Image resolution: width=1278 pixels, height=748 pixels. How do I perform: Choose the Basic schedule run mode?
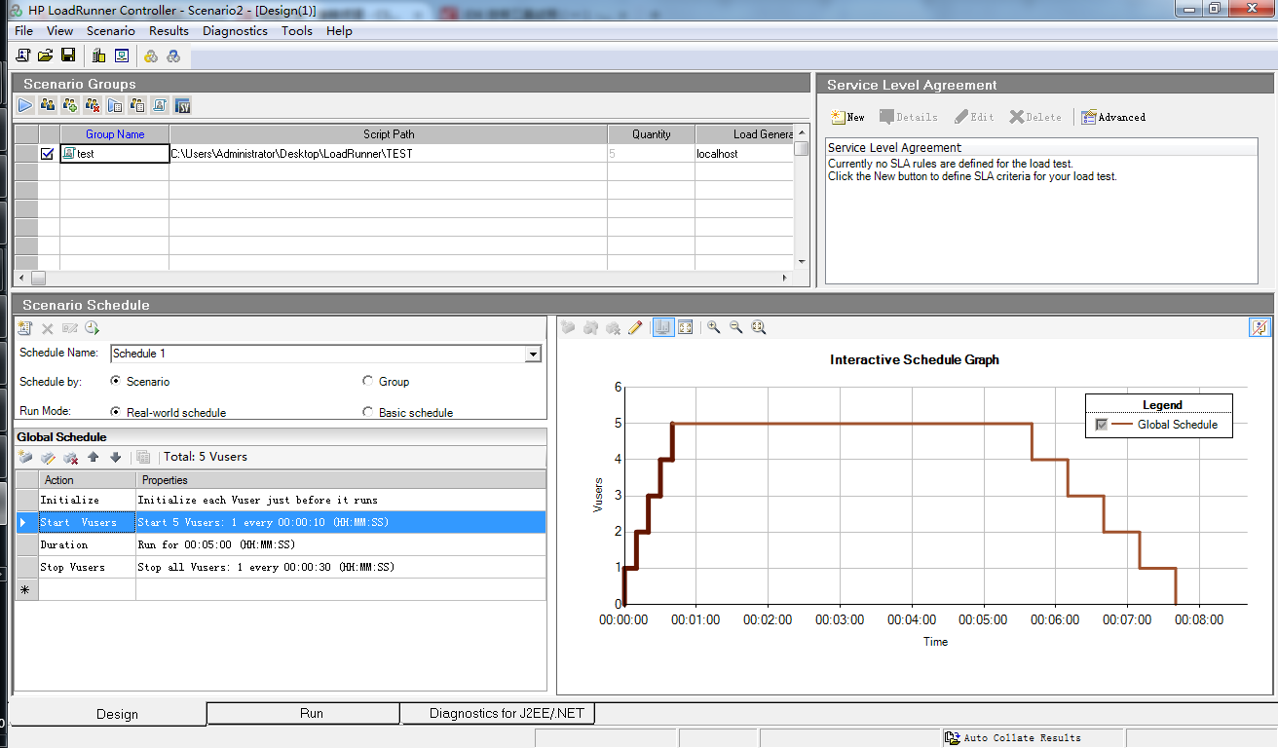point(367,412)
